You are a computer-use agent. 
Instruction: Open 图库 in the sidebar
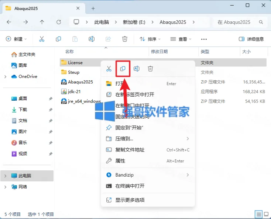tap(19, 65)
